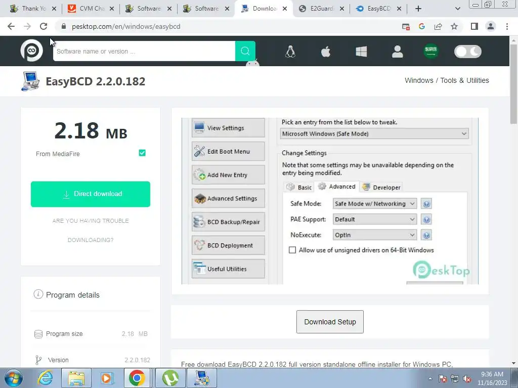Expand the tab search dropdown

point(457,9)
